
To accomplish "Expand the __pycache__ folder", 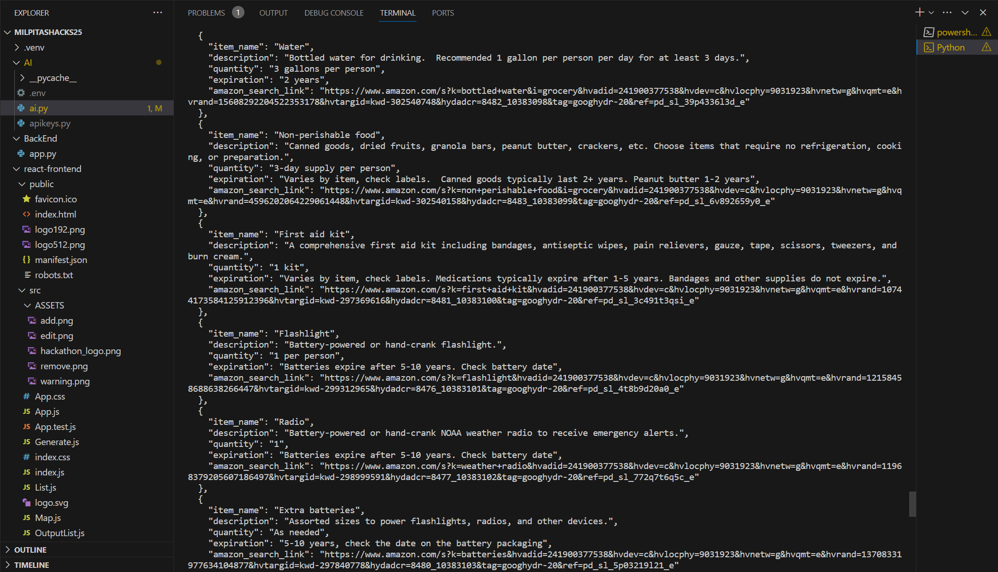I will (52, 78).
